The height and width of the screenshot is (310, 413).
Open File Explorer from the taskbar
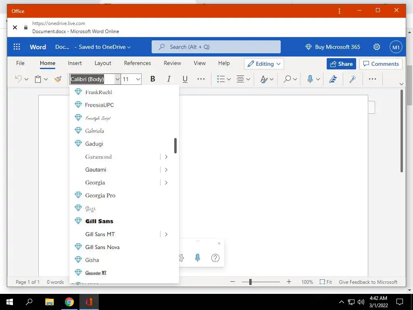[49, 302]
